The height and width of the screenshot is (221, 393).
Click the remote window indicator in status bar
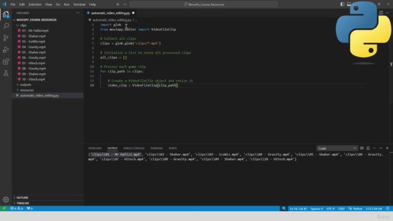tap(4, 209)
